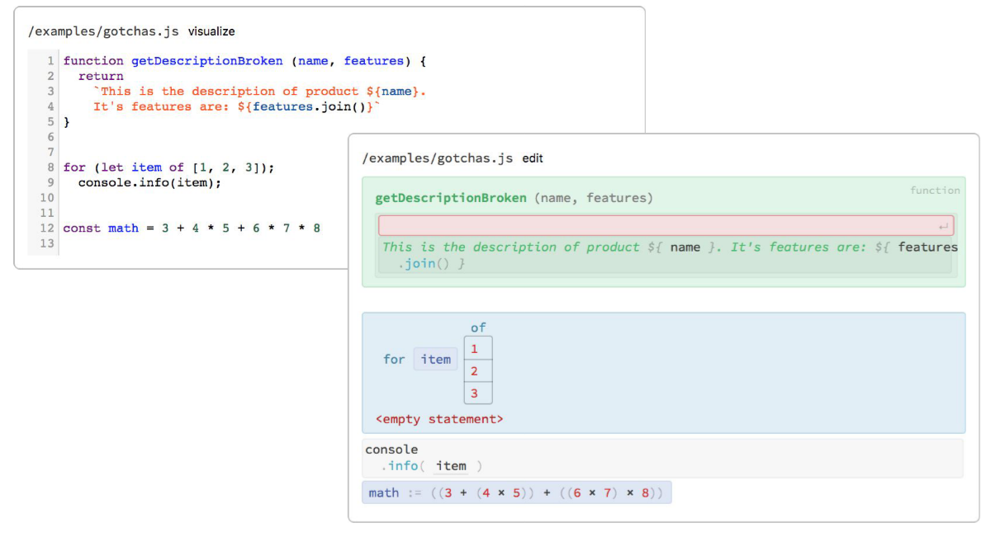This screenshot has width=986, height=537.
Task: Click the 'edit' link
Action: click(533, 158)
